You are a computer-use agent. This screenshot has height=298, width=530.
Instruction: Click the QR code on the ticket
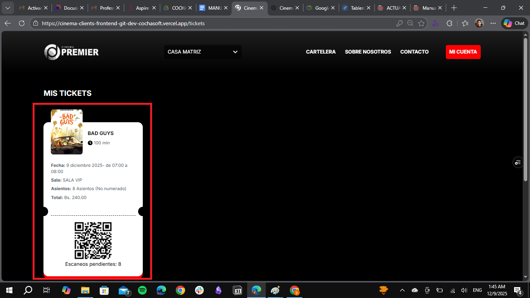pyautogui.click(x=93, y=241)
